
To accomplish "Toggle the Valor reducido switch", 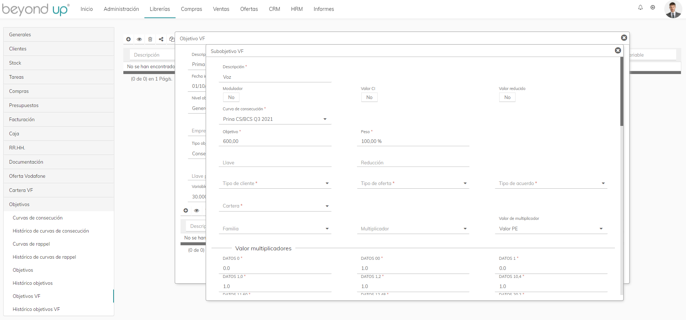I will (507, 97).
